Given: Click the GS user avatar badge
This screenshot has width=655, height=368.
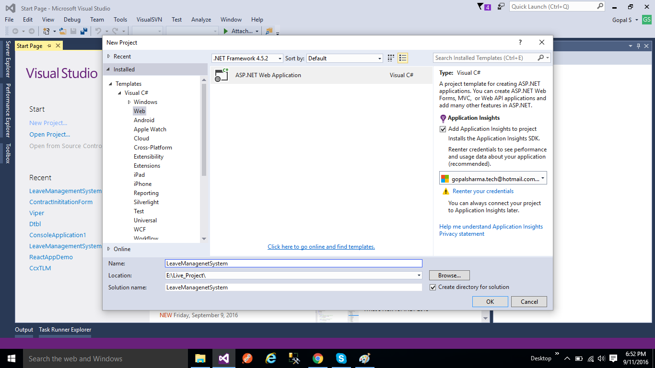Looking at the screenshot, I should point(647,20).
